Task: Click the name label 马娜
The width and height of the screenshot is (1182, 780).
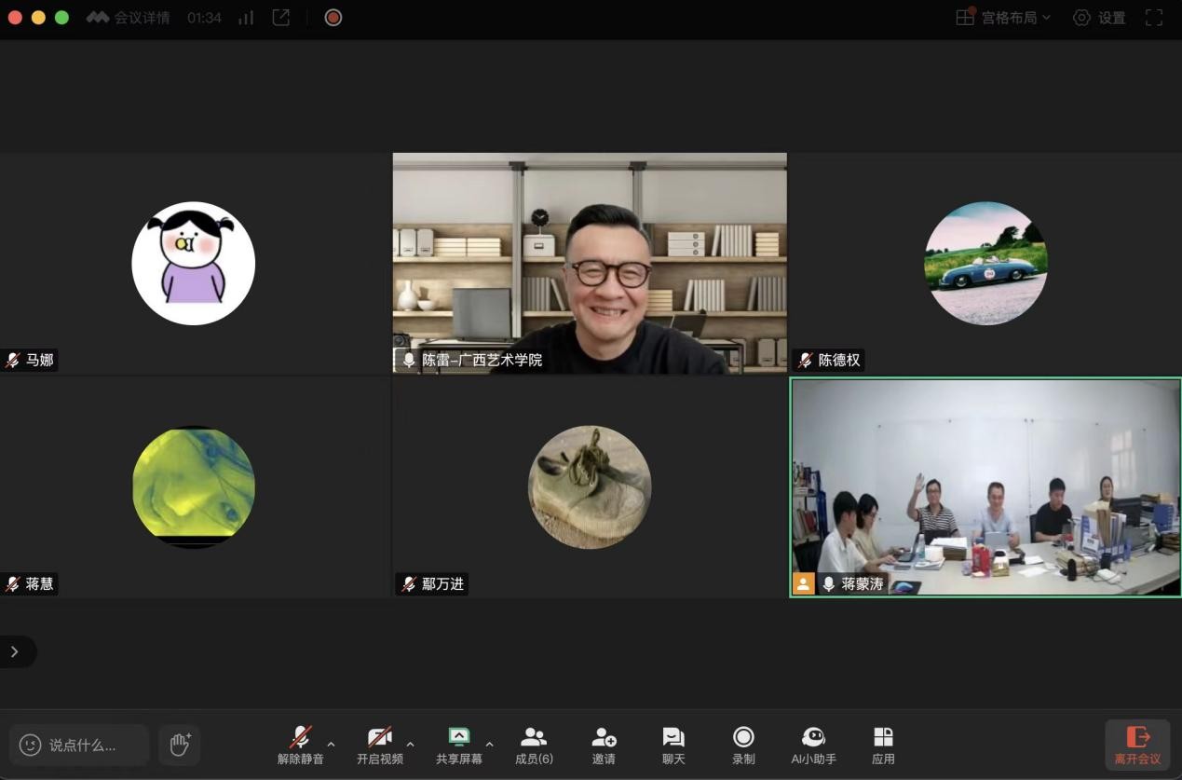Action: [40, 360]
